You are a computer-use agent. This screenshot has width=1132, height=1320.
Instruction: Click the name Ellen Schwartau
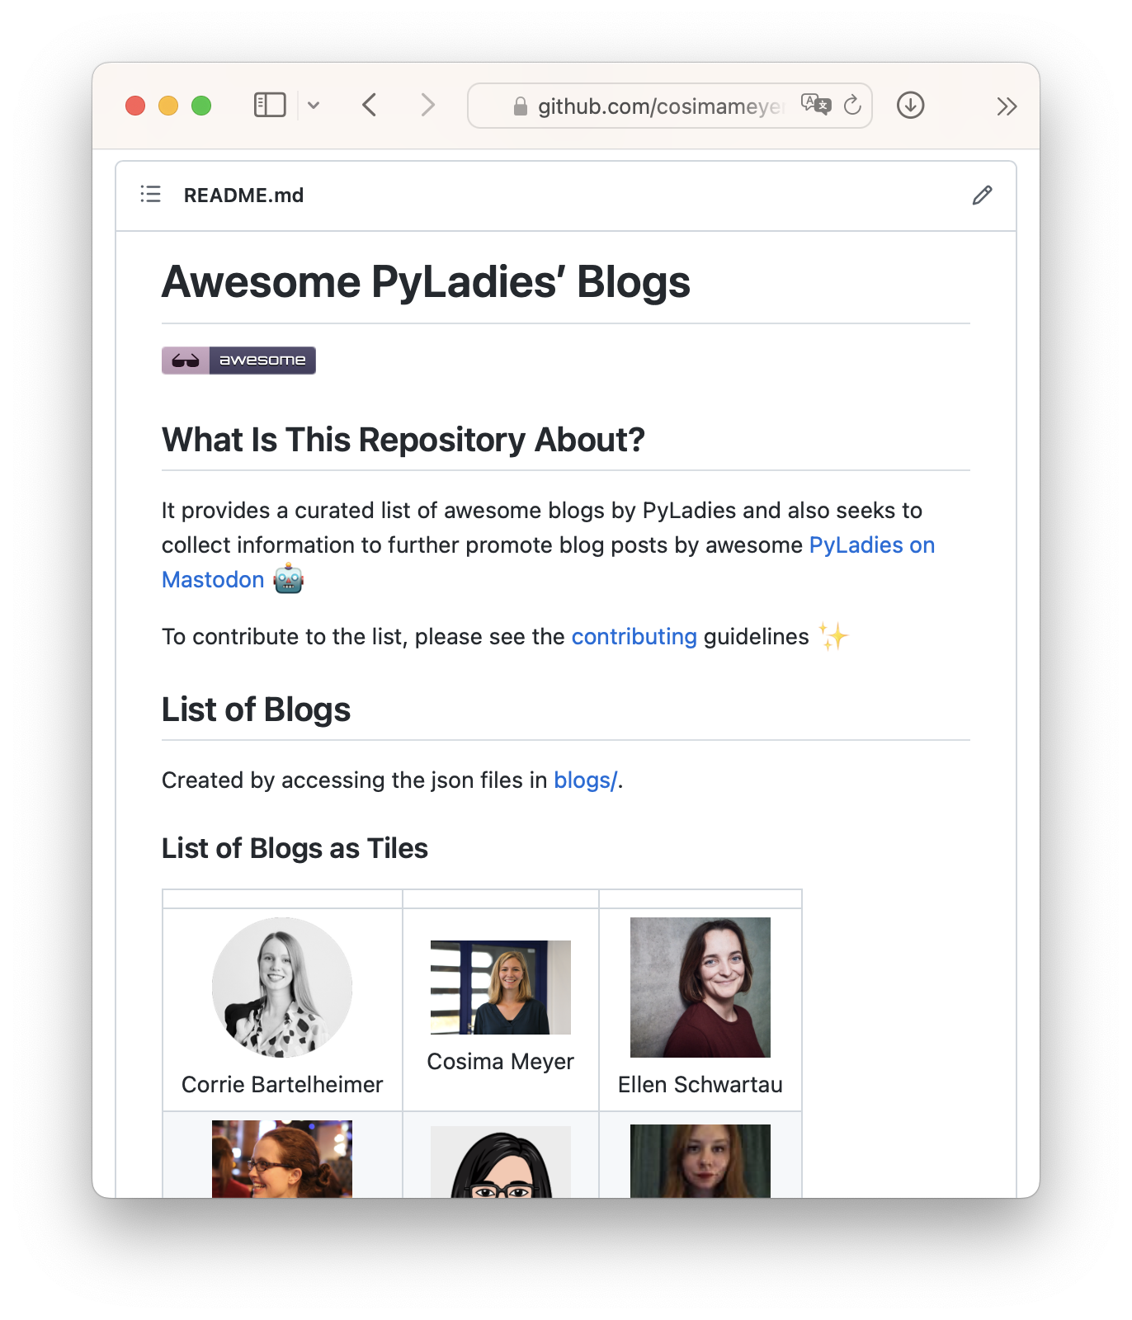pos(700,1085)
